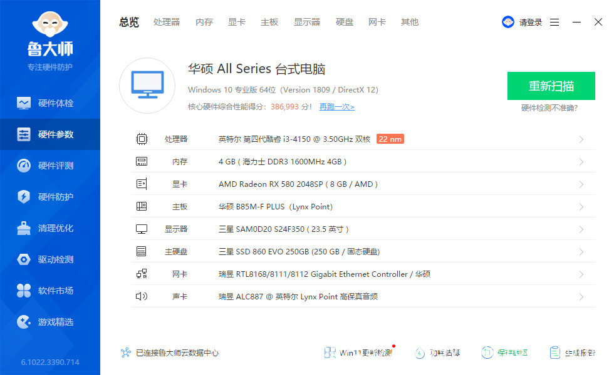
Task: Switch to the 主板 tab
Action: (x=269, y=22)
